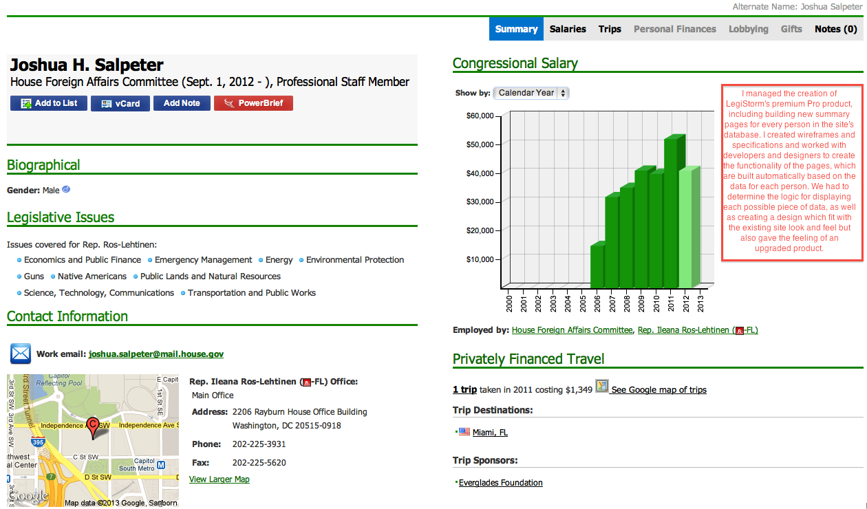Click See Google map of trips link

point(659,390)
